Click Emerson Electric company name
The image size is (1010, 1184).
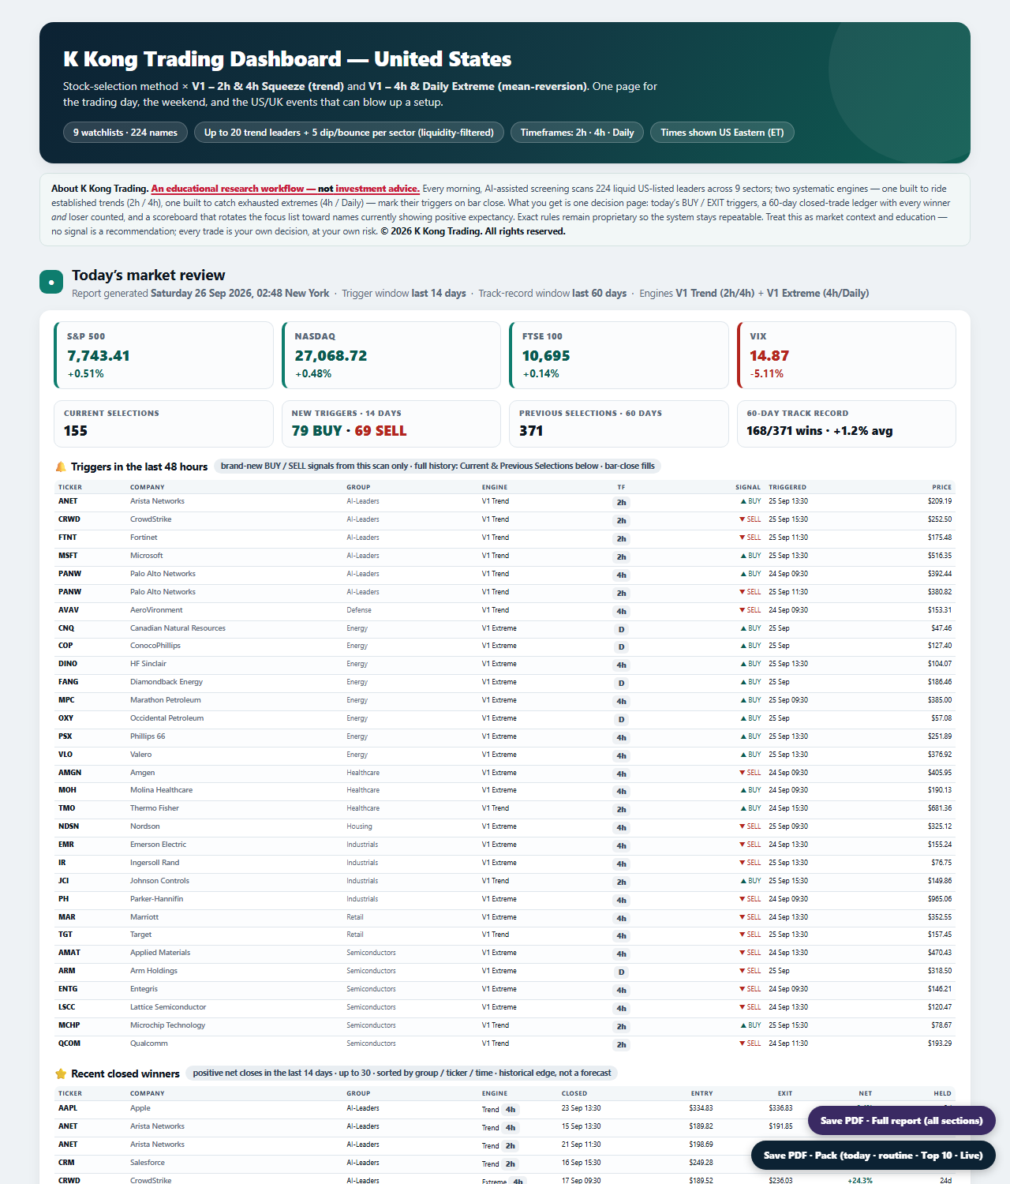click(x=158, y=845)
